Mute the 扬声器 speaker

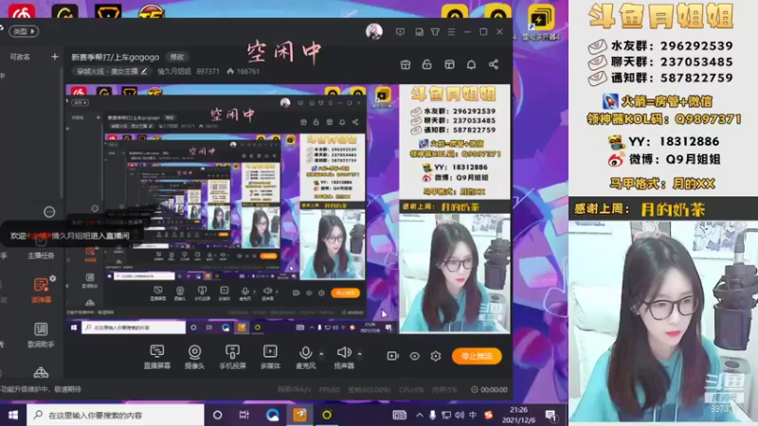(x=344, y=357)
